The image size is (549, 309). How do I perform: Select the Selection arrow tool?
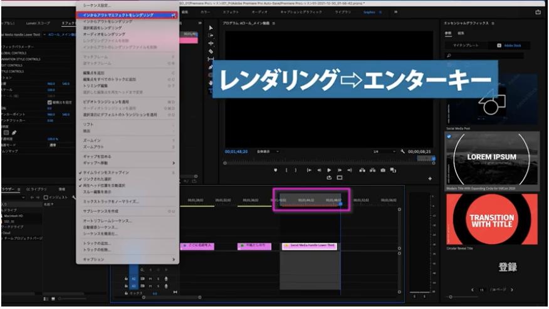[211, 28]
